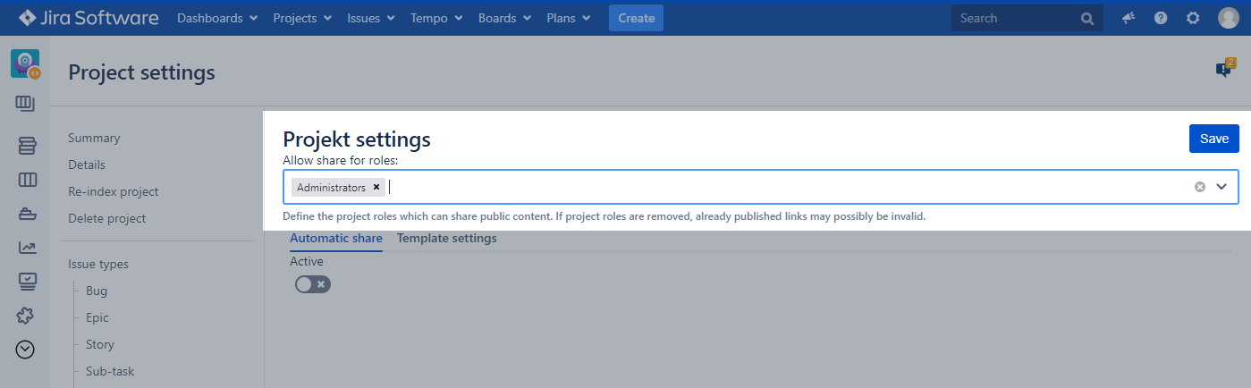This screenshot has width=1251, height=388.
Task: Click the Search input field
Action: [1015, 18]
